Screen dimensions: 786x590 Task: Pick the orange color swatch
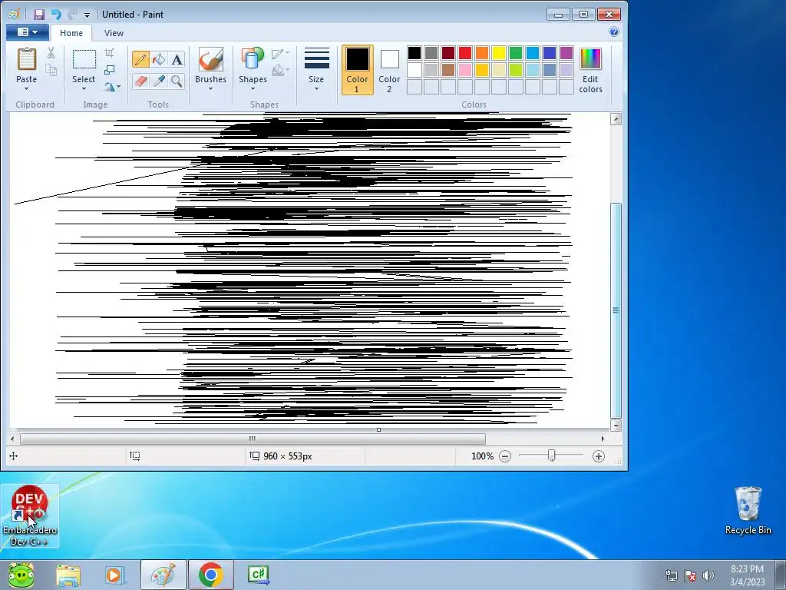[x=482, y=53]
